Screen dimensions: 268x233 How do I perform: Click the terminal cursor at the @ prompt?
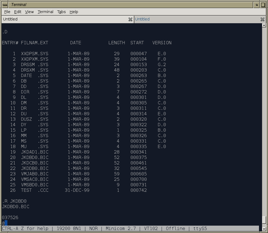click(6, 223)
